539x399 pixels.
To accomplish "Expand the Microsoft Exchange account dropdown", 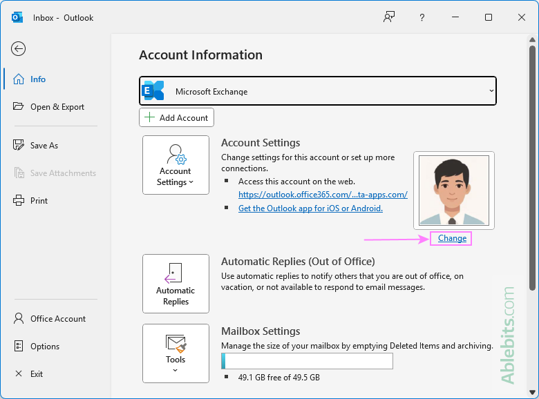I will [318, 91].
